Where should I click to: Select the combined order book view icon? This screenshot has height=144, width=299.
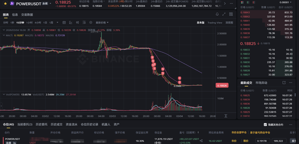pyautogui.click(x=242, y=2)
